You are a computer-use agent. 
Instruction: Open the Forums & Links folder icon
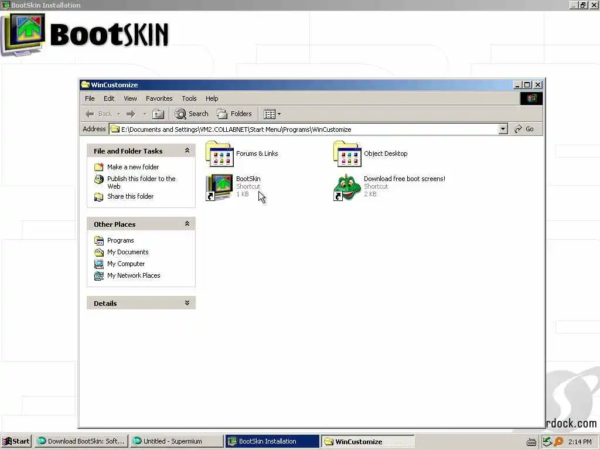click(219, 154)
